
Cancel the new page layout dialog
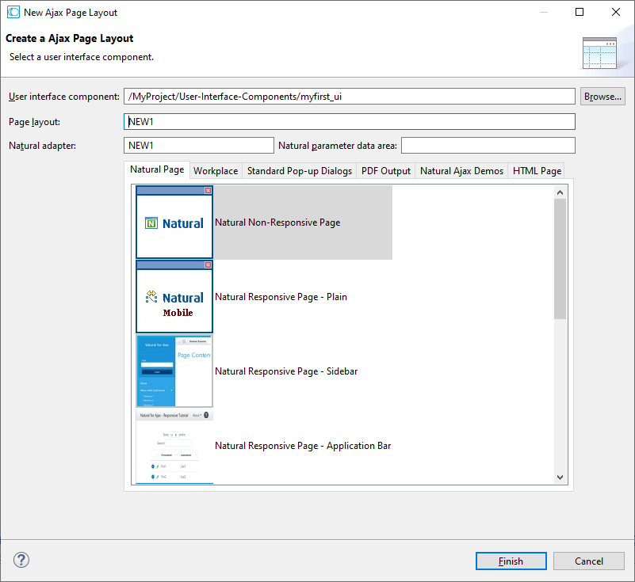pyautogui.click(x=589, y=561)
